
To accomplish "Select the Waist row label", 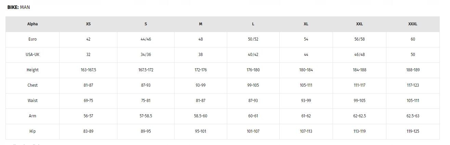I will [33, 101].
